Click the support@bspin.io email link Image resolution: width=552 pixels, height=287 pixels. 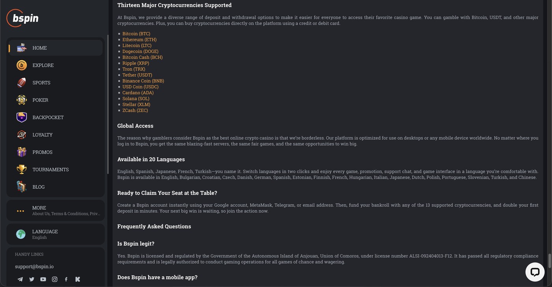point(34,267)
